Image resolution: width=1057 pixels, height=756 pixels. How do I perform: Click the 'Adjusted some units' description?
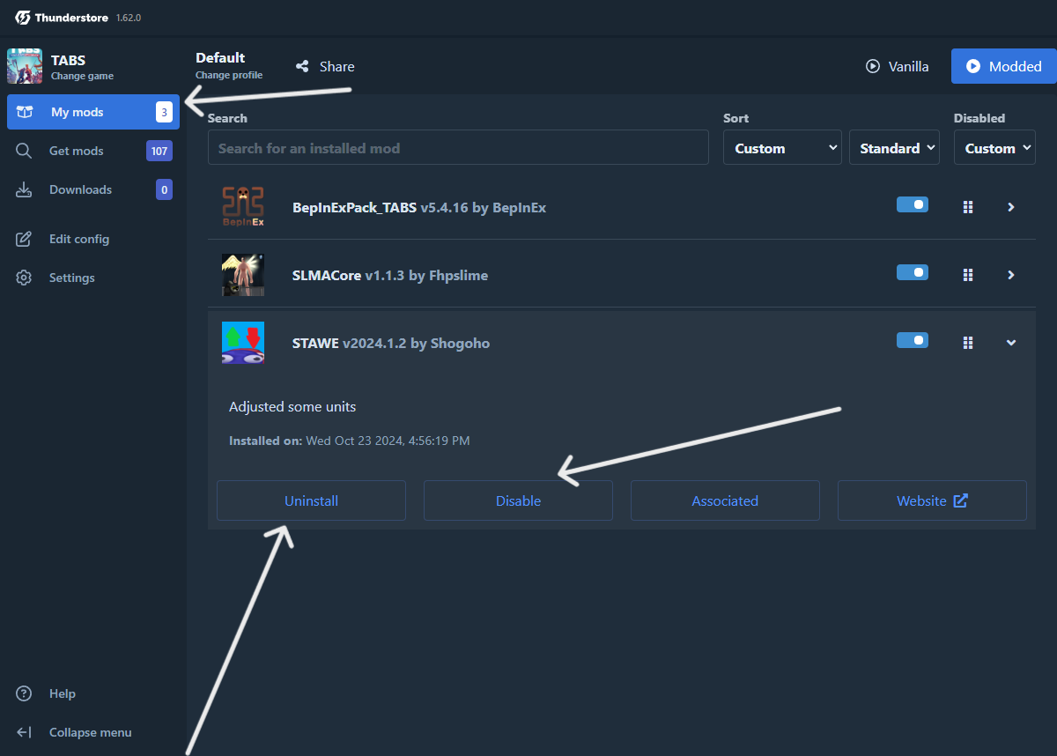click(x=292, y=407)
